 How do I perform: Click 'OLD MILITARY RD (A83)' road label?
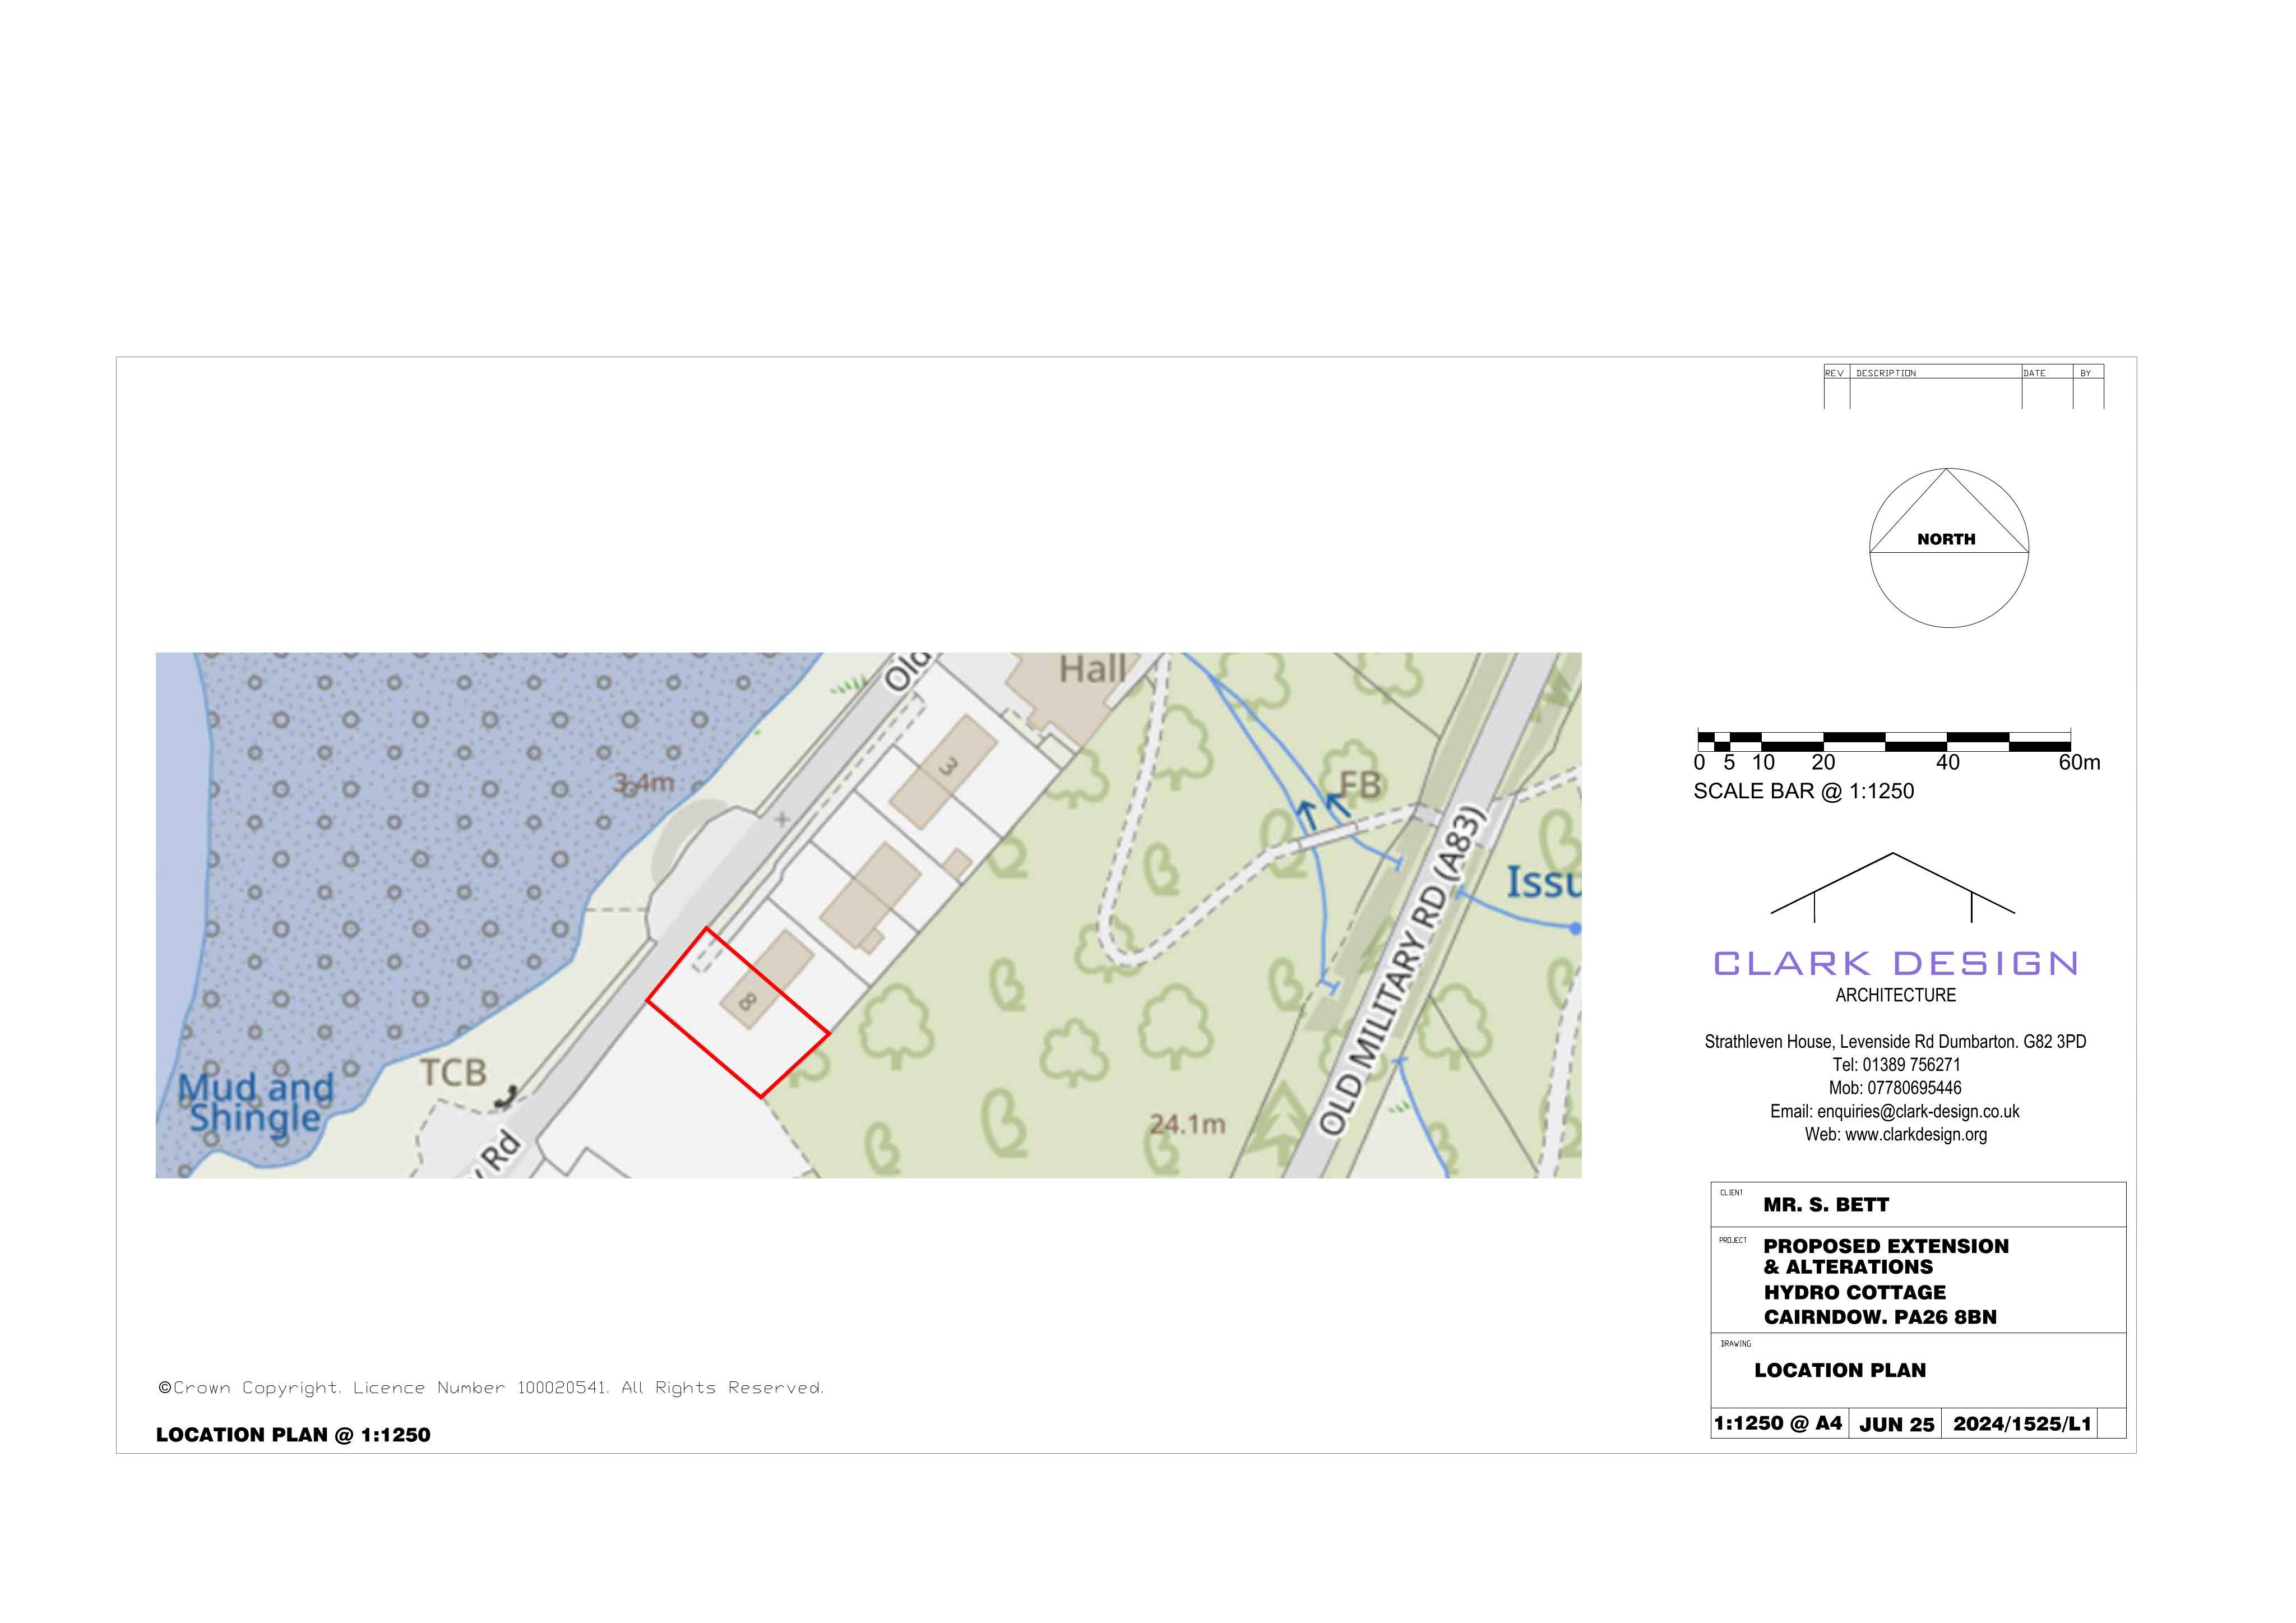point(1403,971)
